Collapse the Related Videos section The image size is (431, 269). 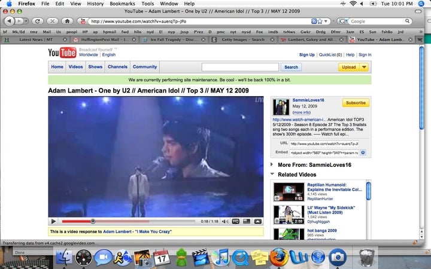272,174
